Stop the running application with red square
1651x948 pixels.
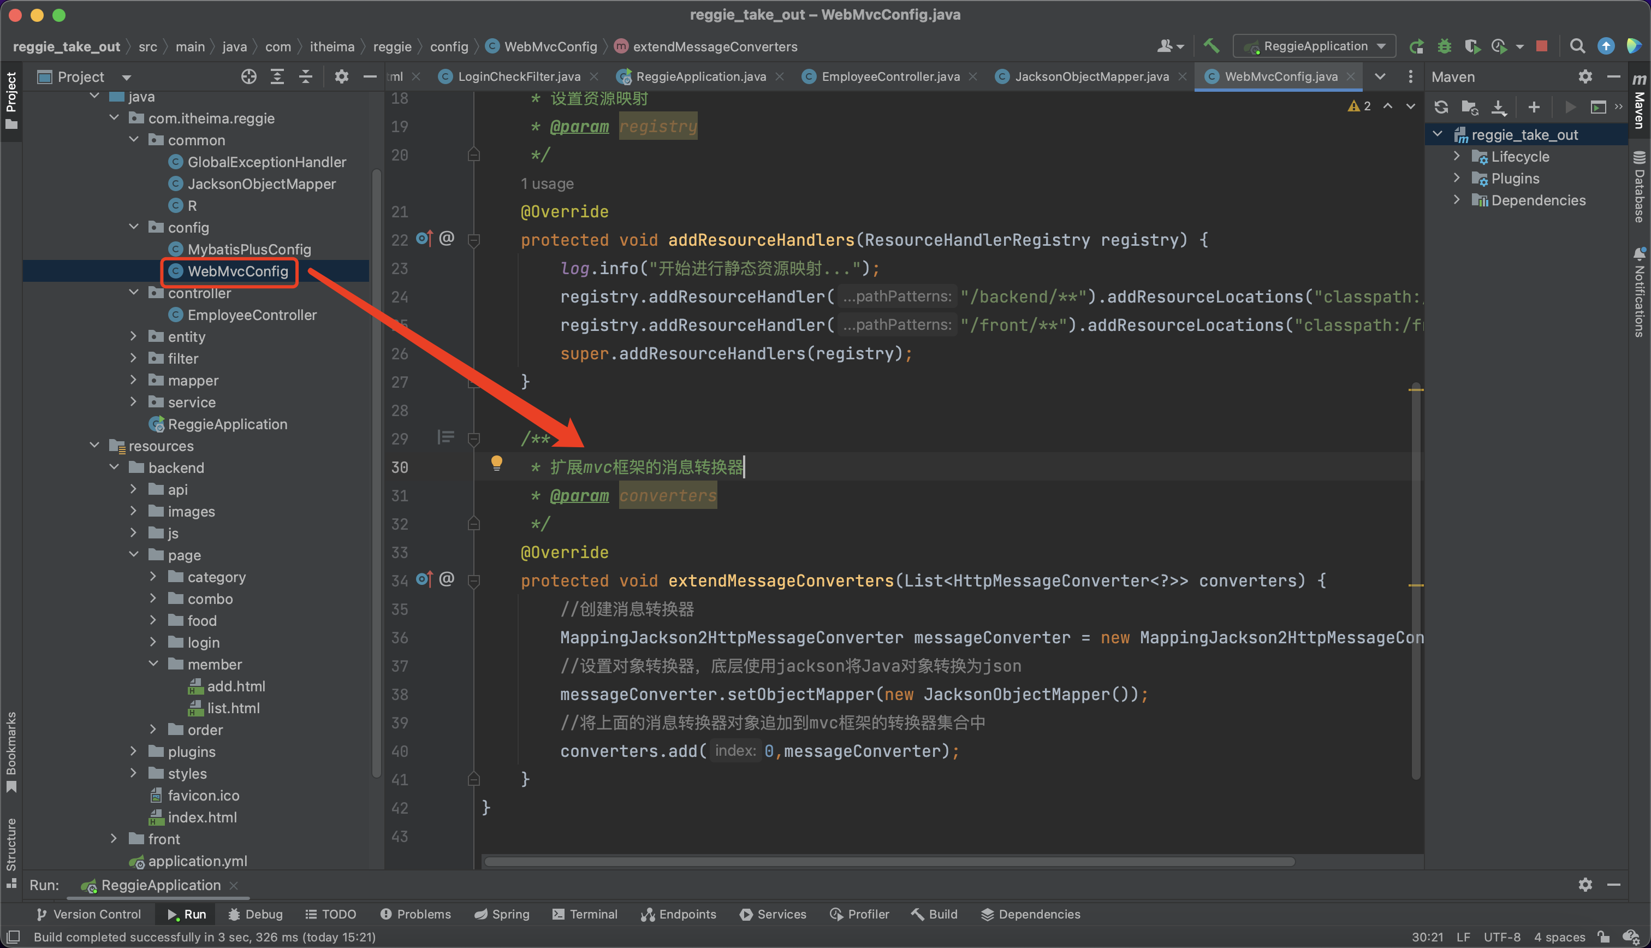tap(1542, 46)
